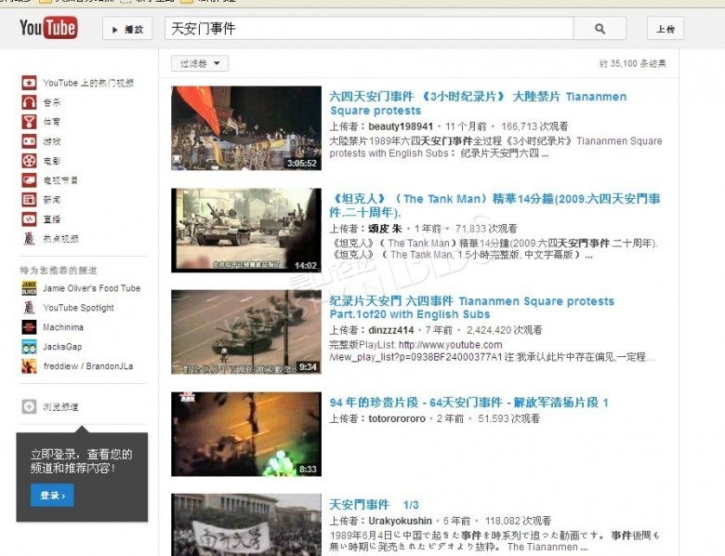The width and height of the screenshot is (725, 556).
Task: Visit uploader Urakyokushin
Action: (400, 521)
